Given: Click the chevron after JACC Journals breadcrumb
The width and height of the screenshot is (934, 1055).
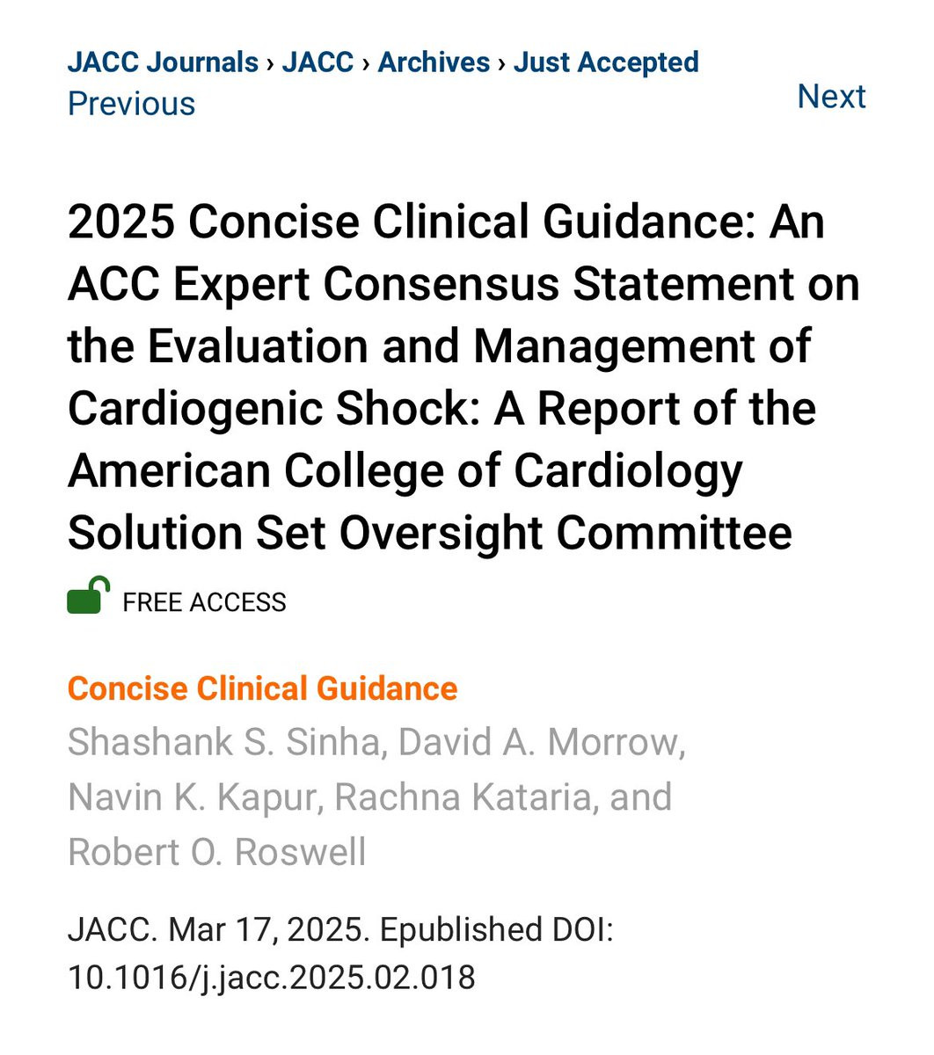Looking at the screenshot, I should [270, 63].
